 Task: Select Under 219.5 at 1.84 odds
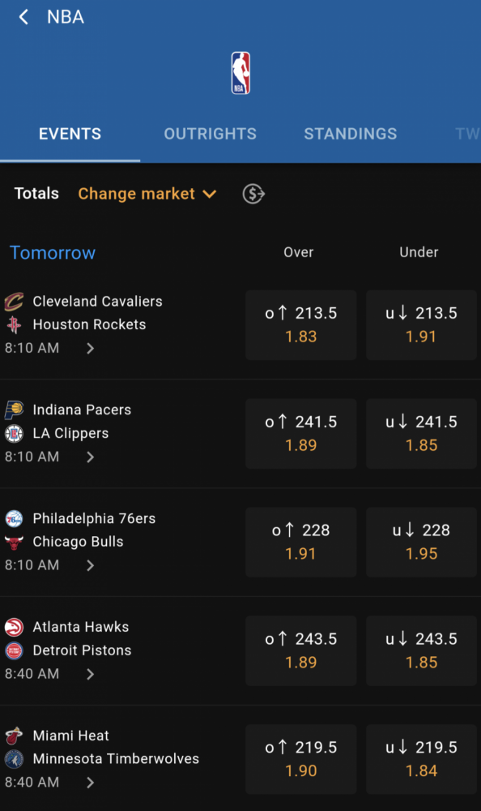point(422,759)
